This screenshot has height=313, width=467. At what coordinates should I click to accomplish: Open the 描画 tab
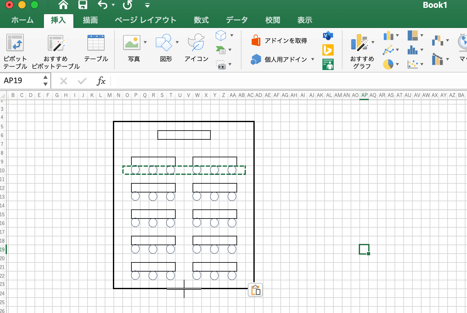point(90,20)
